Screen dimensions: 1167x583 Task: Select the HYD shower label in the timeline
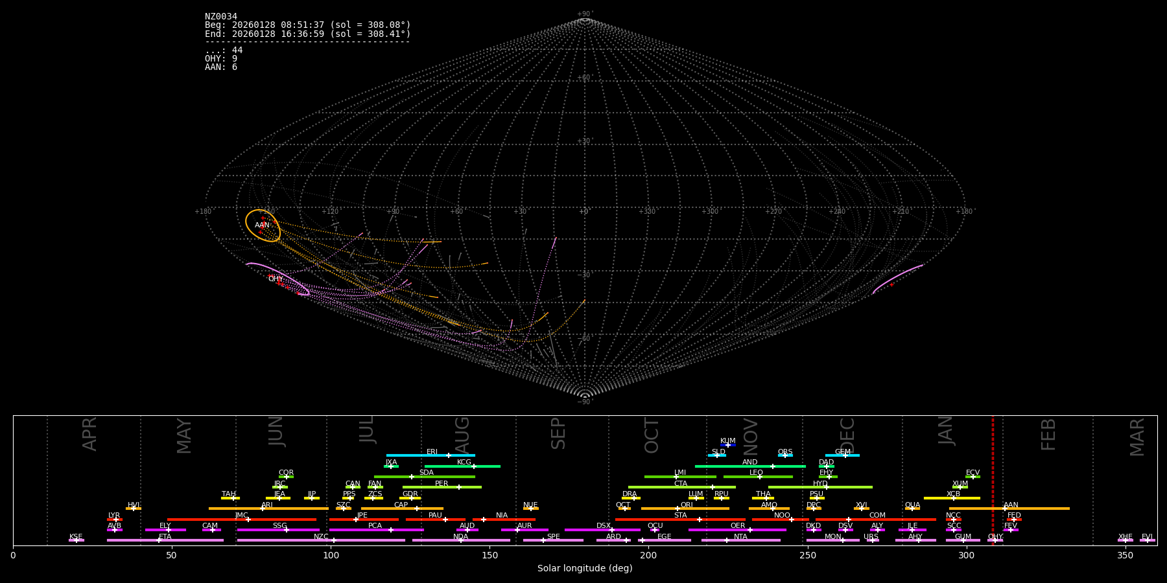coord(821,484)
